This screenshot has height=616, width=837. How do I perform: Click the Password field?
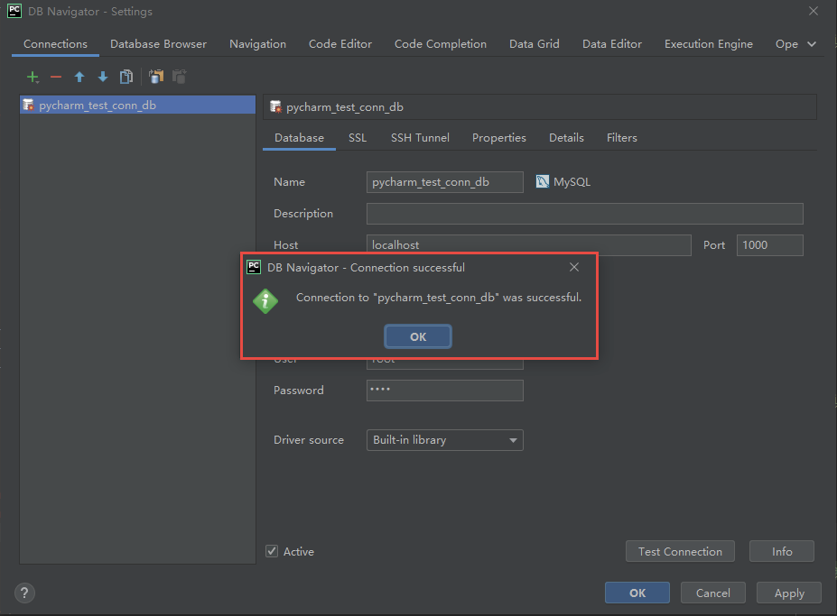444,391
